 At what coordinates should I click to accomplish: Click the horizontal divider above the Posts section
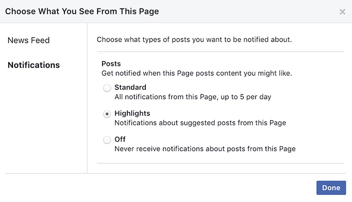pos(220,52)
